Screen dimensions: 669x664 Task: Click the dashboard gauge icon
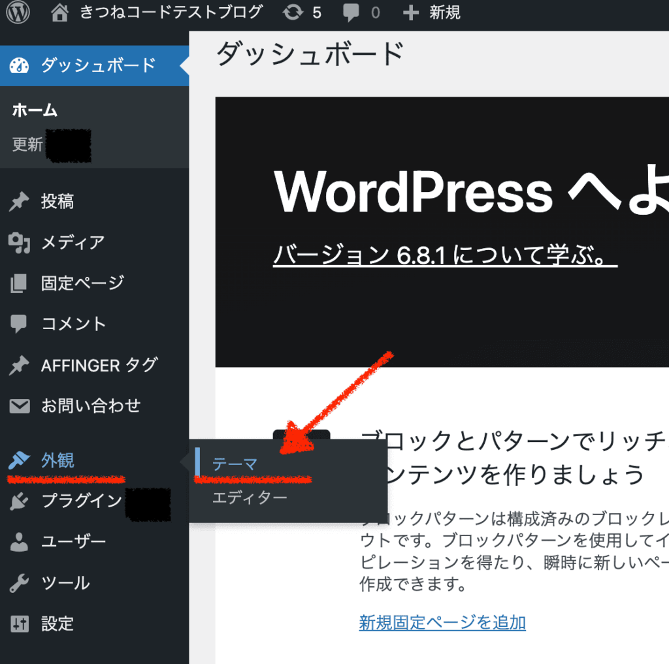pyautogui.click(x=19, y=66)
